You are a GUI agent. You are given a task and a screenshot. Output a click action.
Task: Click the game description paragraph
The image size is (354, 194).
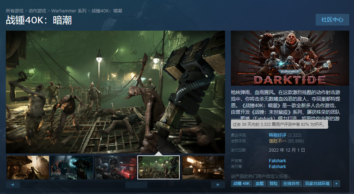coord(285,105)
